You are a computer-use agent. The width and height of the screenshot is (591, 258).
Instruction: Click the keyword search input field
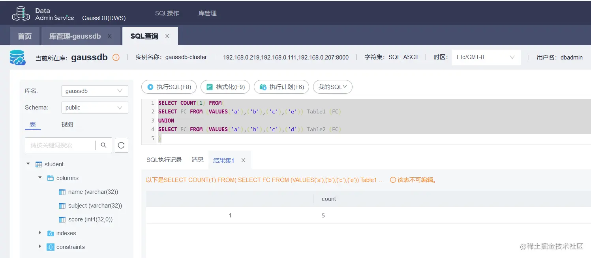tap(60, 145)
